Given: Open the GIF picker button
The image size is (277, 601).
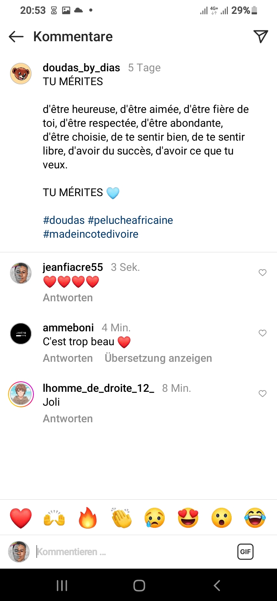Looking at the screenshot, I should click(x=245, y=552).
